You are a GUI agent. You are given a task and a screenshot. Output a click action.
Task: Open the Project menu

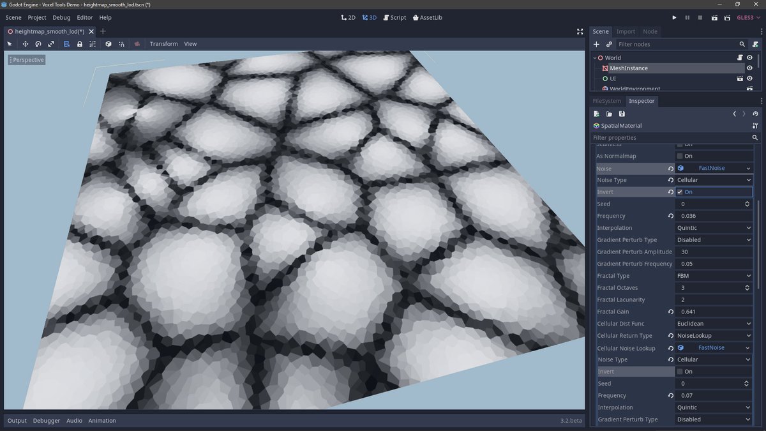tap(37, 17)
